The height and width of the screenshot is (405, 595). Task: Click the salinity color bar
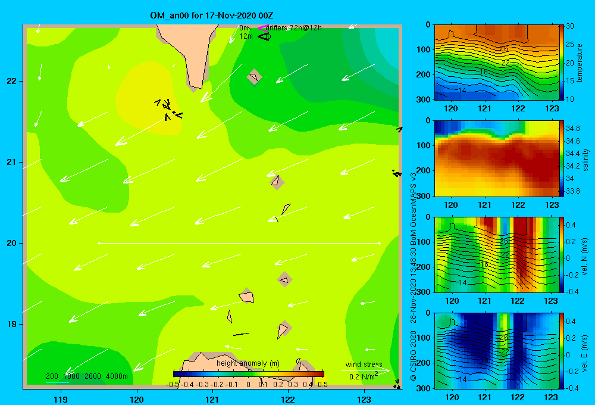tap(561, 158)
